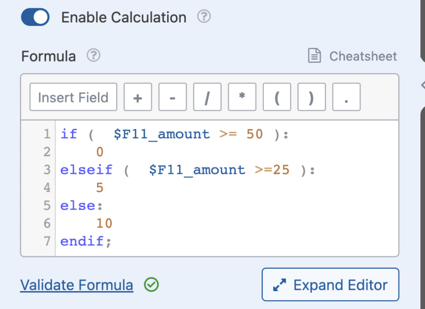Click the green validation checkmark icon
Viewport: 425px width, 309px height.
[151, 285]
